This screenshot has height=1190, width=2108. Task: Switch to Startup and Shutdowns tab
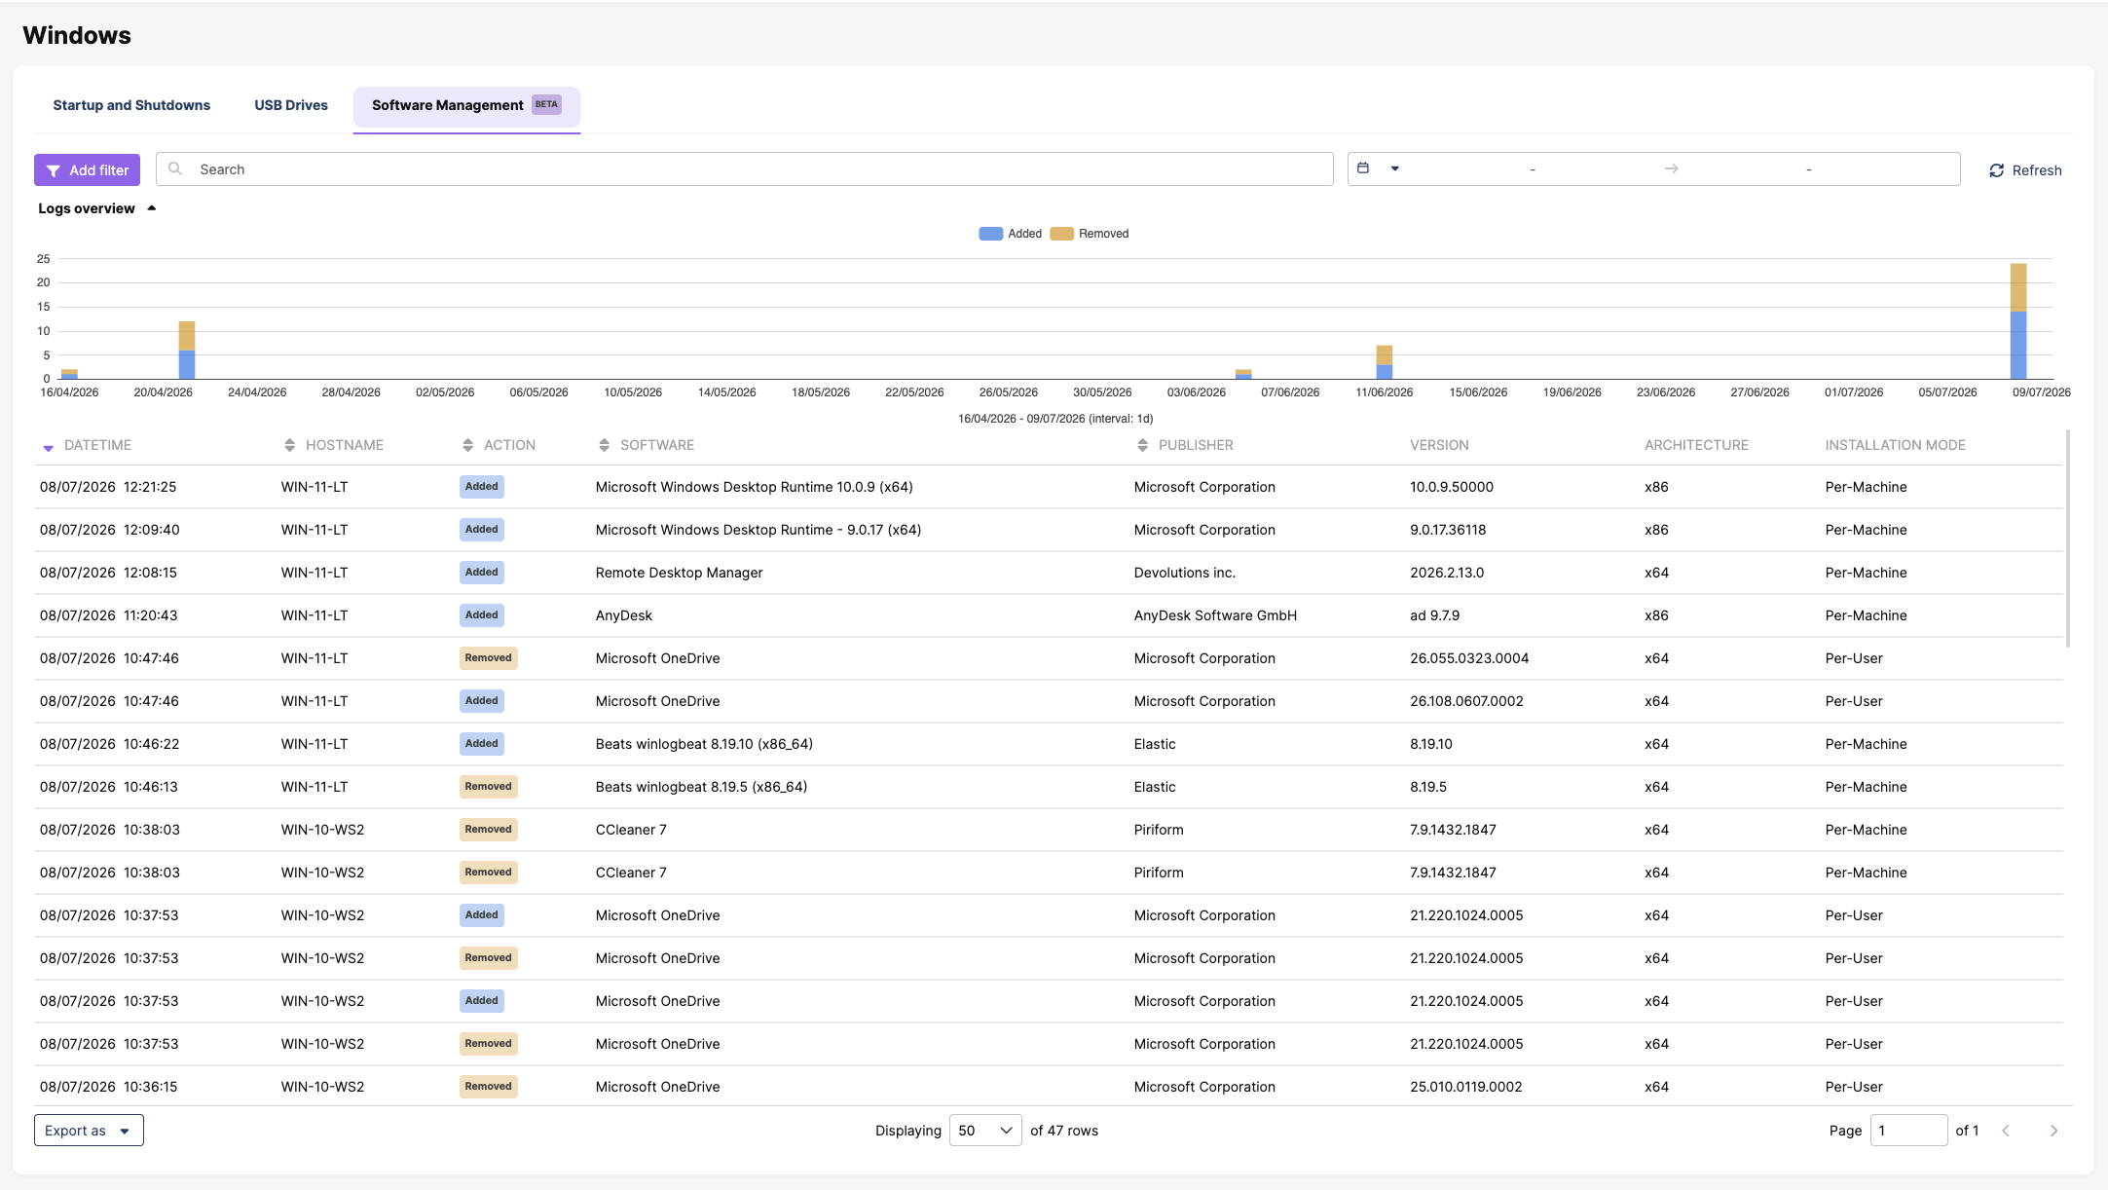(131, 105)
